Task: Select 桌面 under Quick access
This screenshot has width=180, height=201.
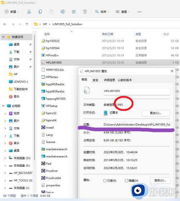Action: 17,44
